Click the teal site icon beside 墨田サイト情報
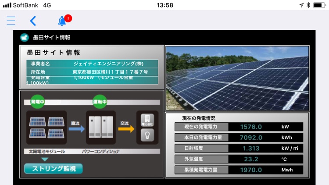 click(24, 38)
